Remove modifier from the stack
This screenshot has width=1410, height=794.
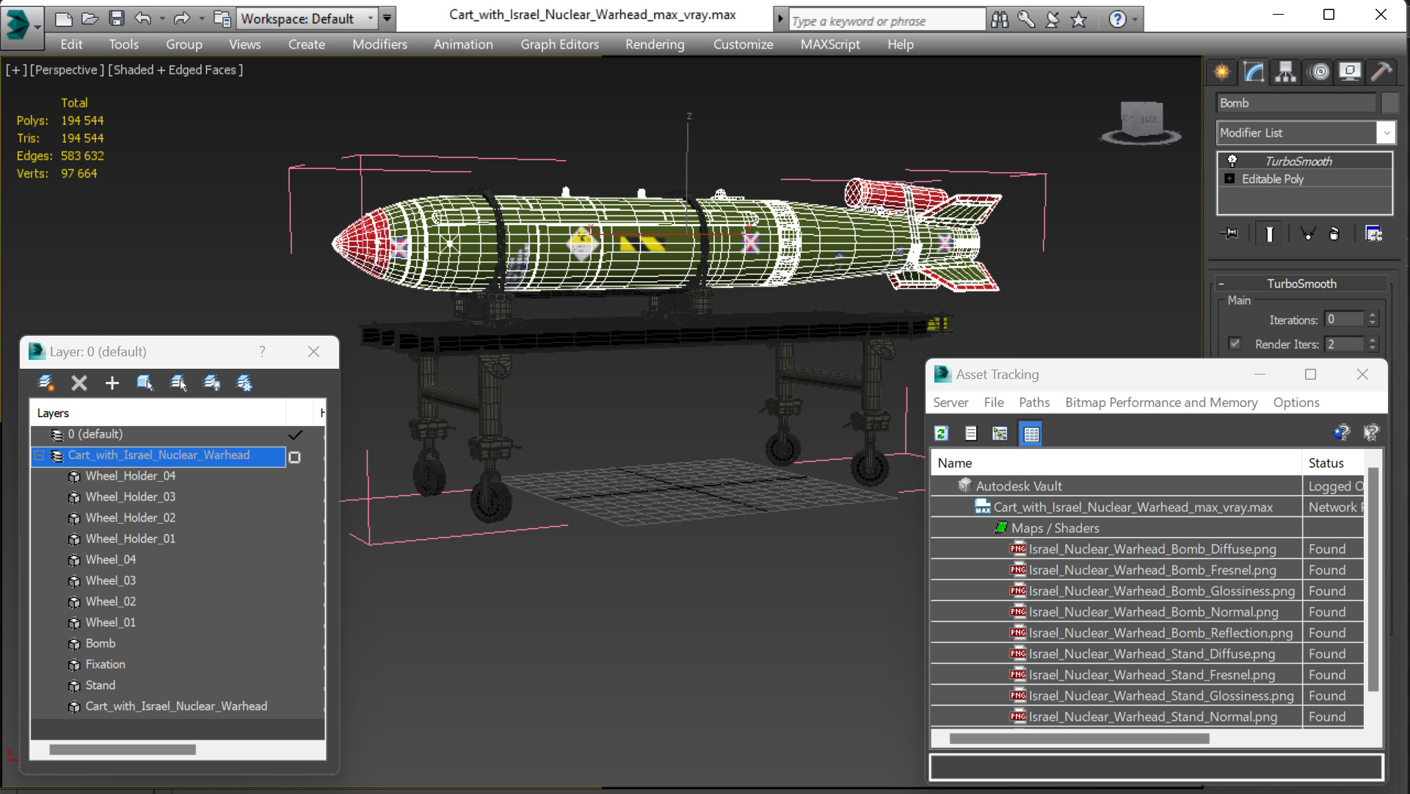pyautogui.click(x=1334, y=234)
